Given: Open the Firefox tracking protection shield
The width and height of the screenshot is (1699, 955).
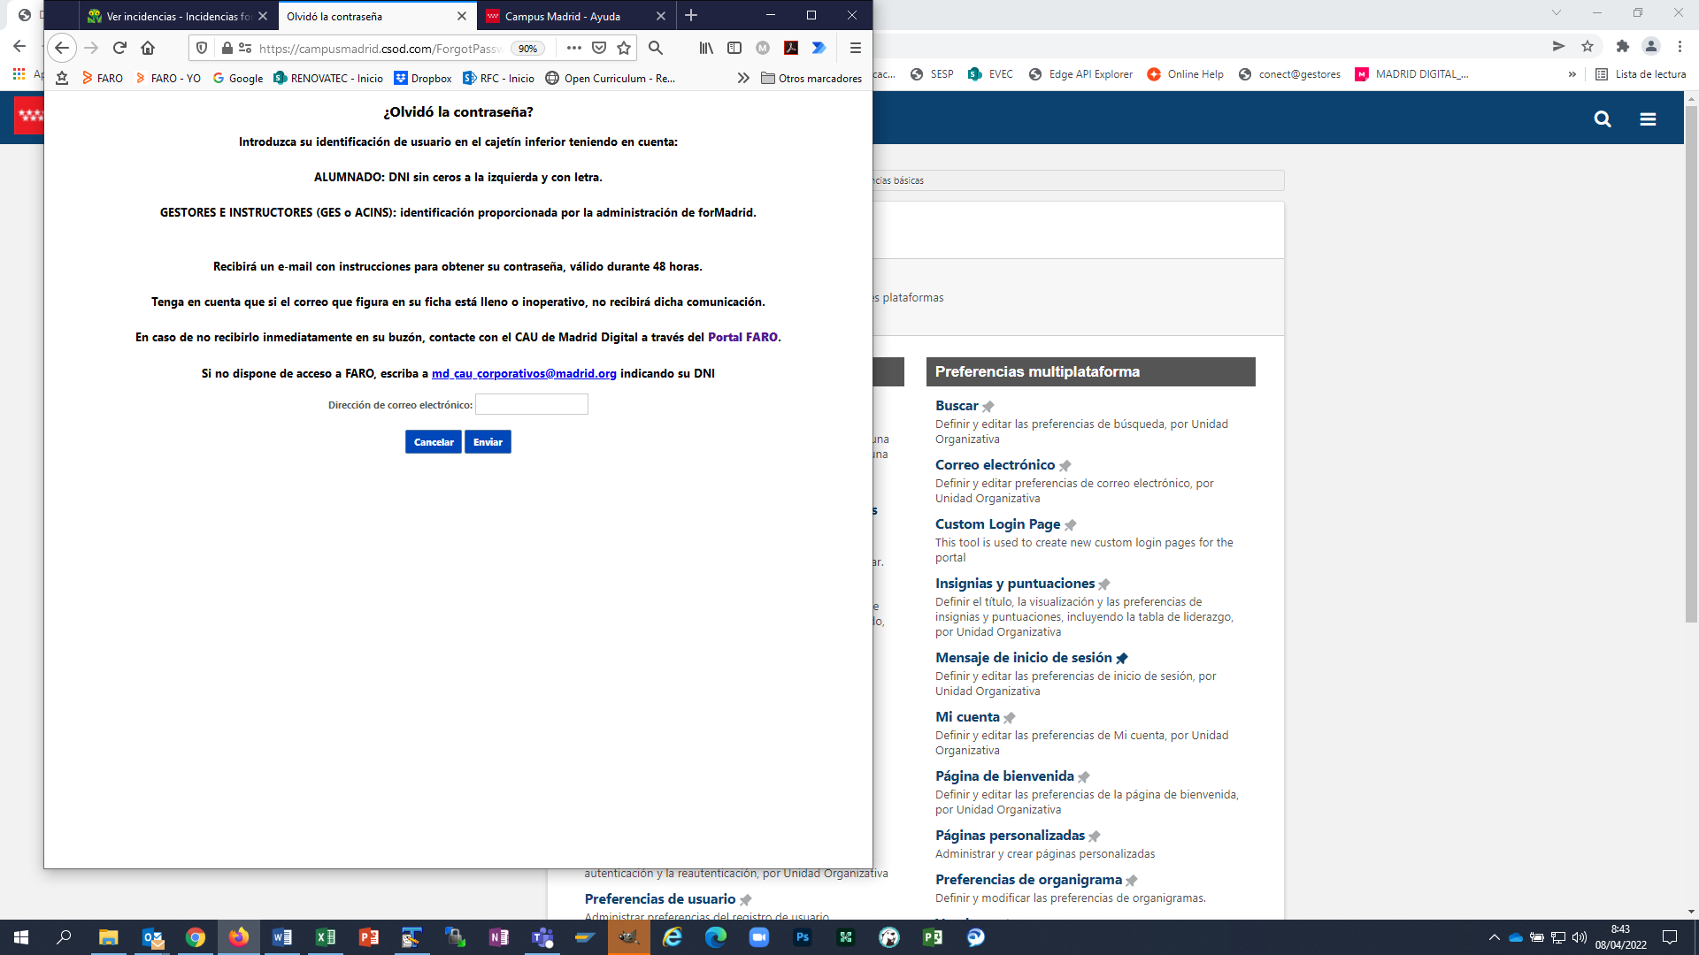Looking at the screenshot, I should pos(202,48).
